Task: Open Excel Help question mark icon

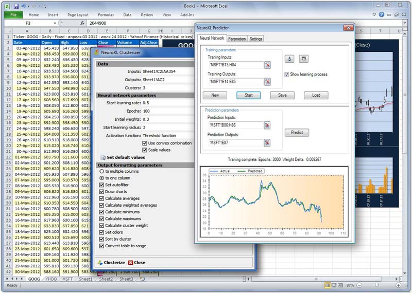Action: [382, 15]
